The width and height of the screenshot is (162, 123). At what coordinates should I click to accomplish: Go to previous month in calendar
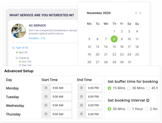coord(136,13)
